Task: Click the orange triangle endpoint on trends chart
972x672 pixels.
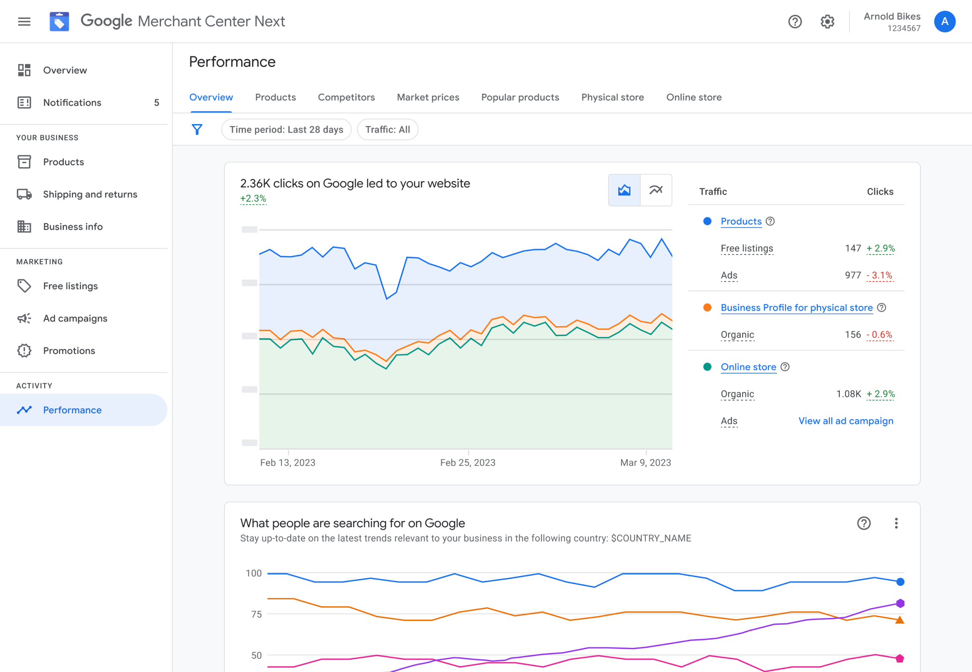Action: pos(900,620)
